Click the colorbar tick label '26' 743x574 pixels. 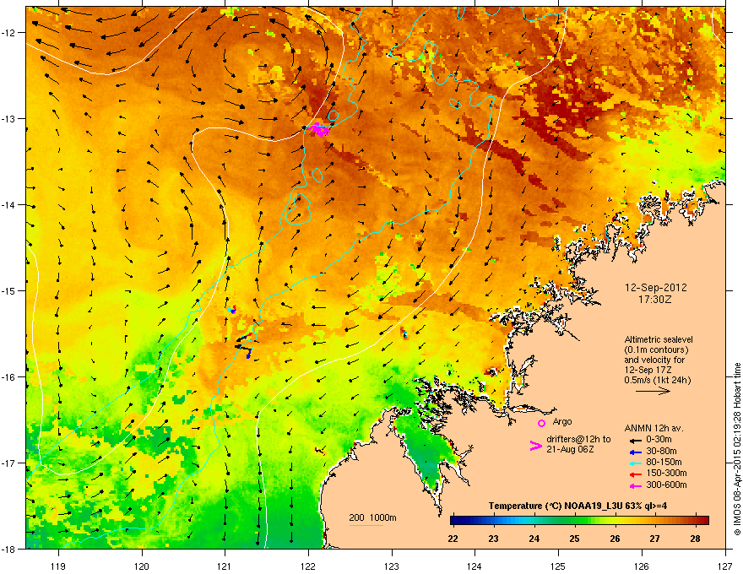click(615, 539)
